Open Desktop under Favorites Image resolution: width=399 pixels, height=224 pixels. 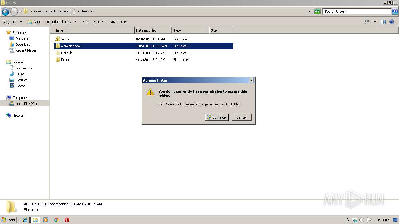pos(22,39)
